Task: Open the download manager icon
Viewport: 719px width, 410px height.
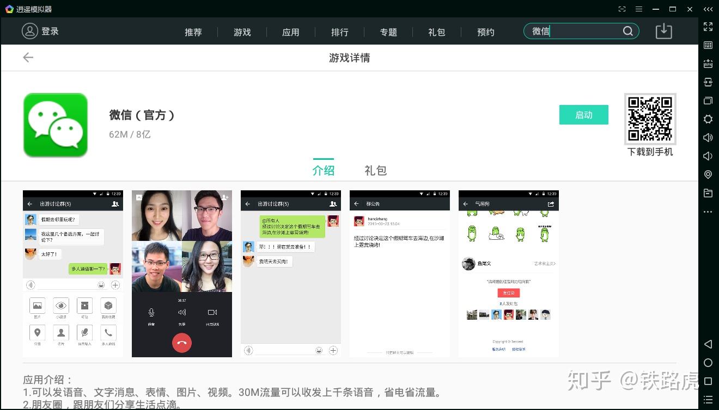Action: pos(663,31)
